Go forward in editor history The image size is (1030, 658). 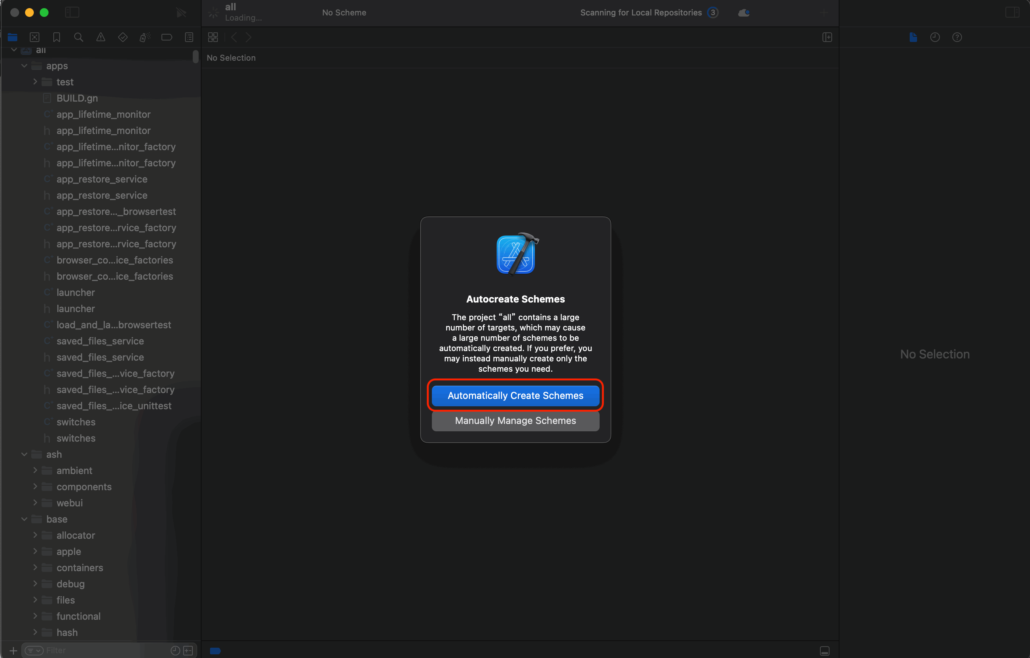click(249, 37)
